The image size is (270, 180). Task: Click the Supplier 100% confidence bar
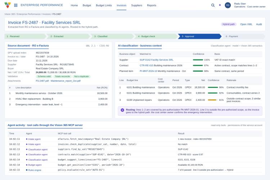click(198, 60)
